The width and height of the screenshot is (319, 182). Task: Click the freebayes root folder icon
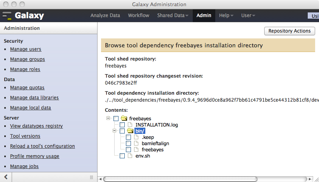(124, 118)
